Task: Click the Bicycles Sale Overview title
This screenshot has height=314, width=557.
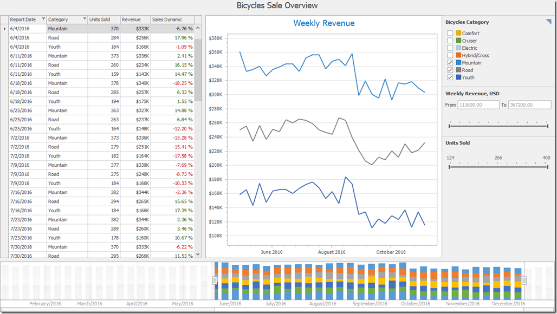Action: point(277,5)
